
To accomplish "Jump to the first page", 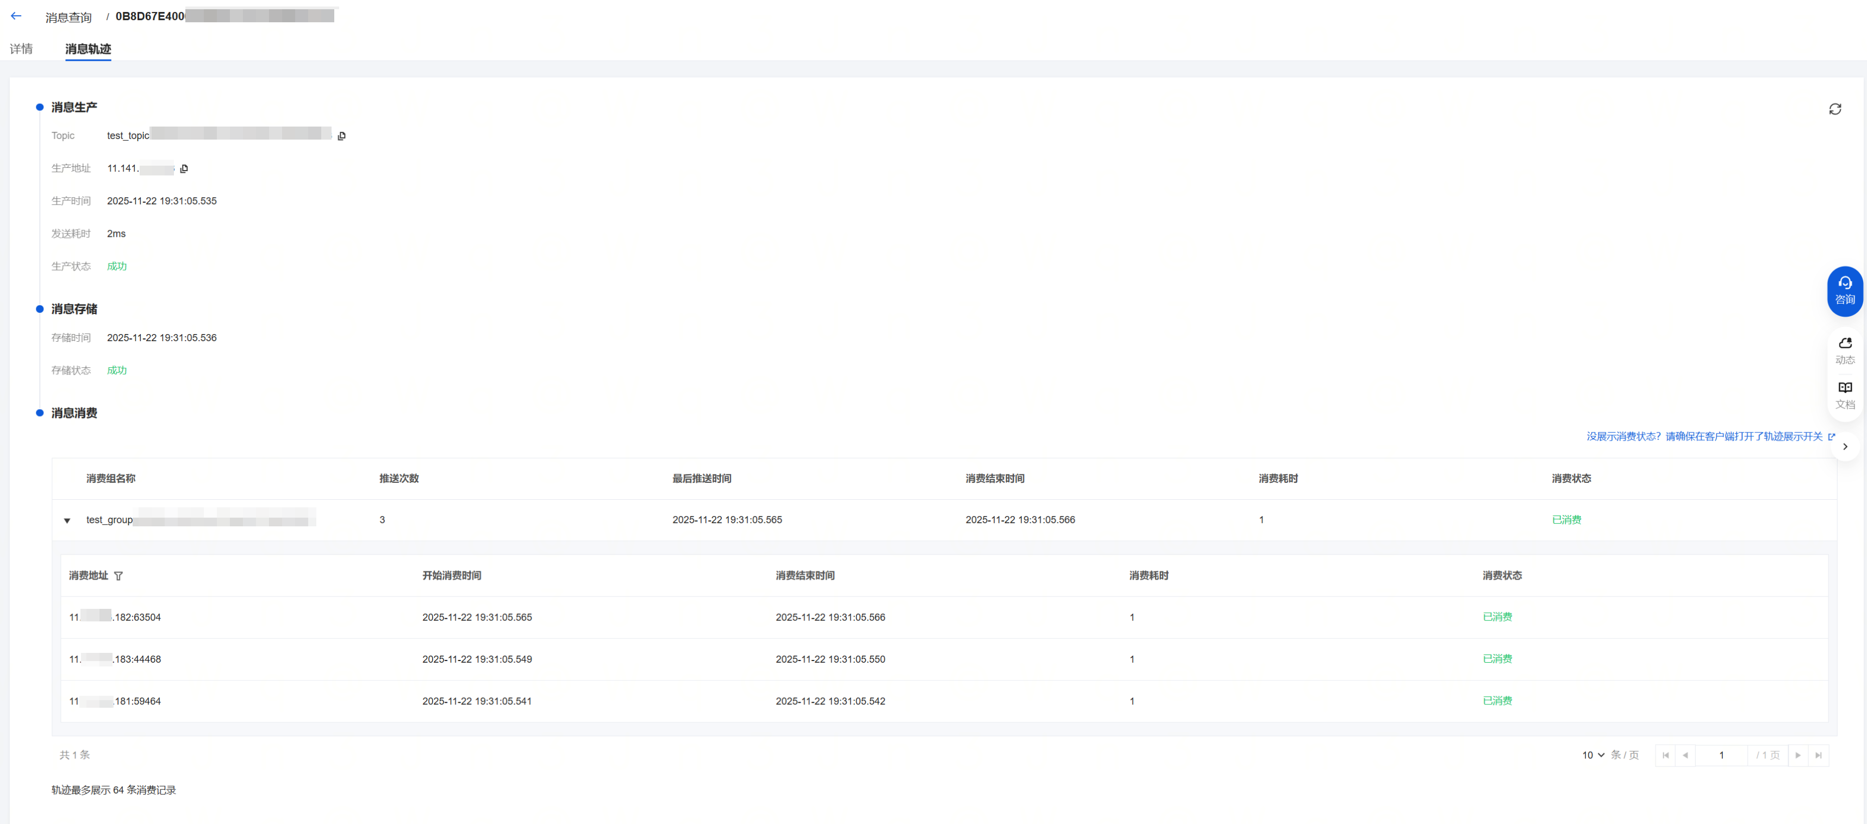I will click(x=1665, y=755).
